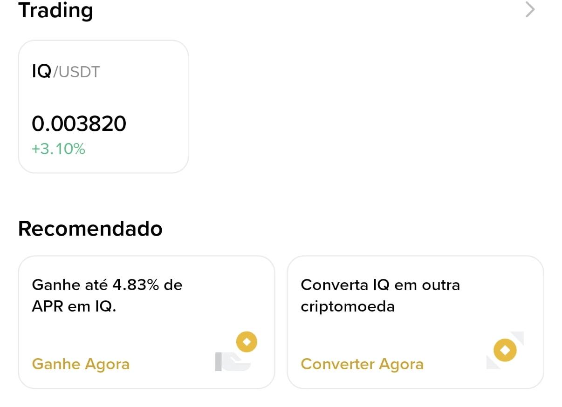Select the Recomendado section heading
Image resolution: width=562 pixels, height=407 pixels.
[x=90, y=228]
